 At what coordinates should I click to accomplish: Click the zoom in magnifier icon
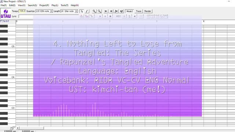94,11
